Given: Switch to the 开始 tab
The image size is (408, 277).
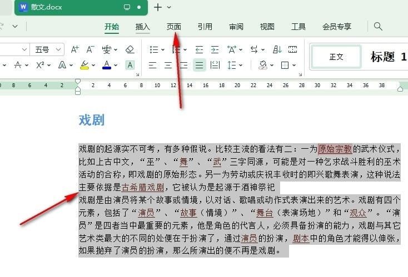Looking at the screenshot, I should (x=112, y=27).
